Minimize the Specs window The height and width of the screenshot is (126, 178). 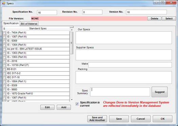tap(156, 2)
